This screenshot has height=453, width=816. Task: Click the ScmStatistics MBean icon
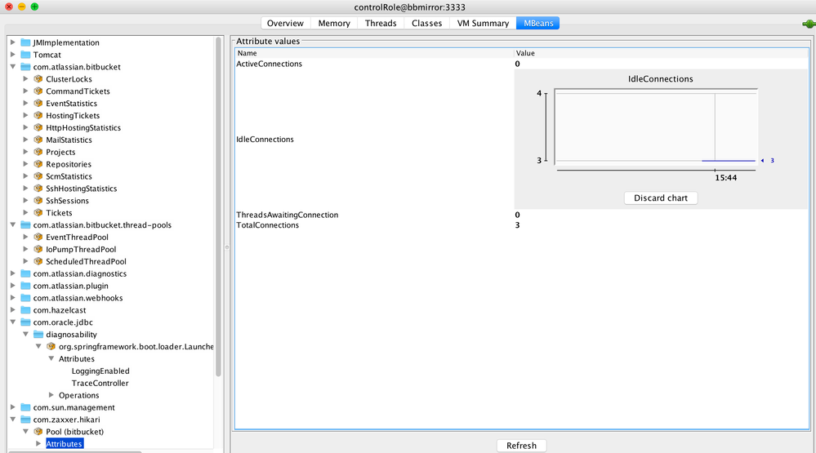pos(38,176)
